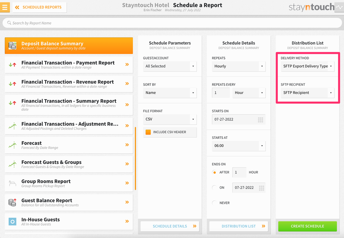Click the Repeats Every number field
The image size is (344, 238).
pyautogui.click(x=221, y=93)
